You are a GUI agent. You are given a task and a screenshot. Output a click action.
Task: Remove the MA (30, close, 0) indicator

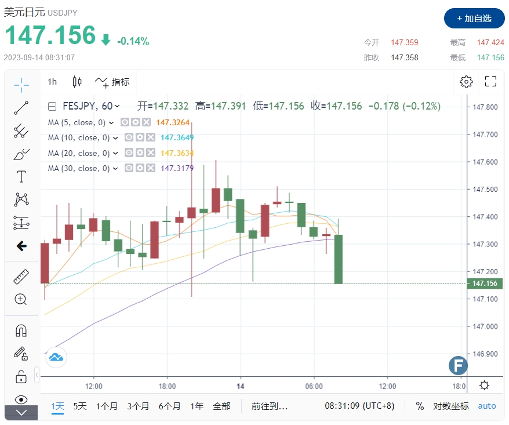pos(150,168)
